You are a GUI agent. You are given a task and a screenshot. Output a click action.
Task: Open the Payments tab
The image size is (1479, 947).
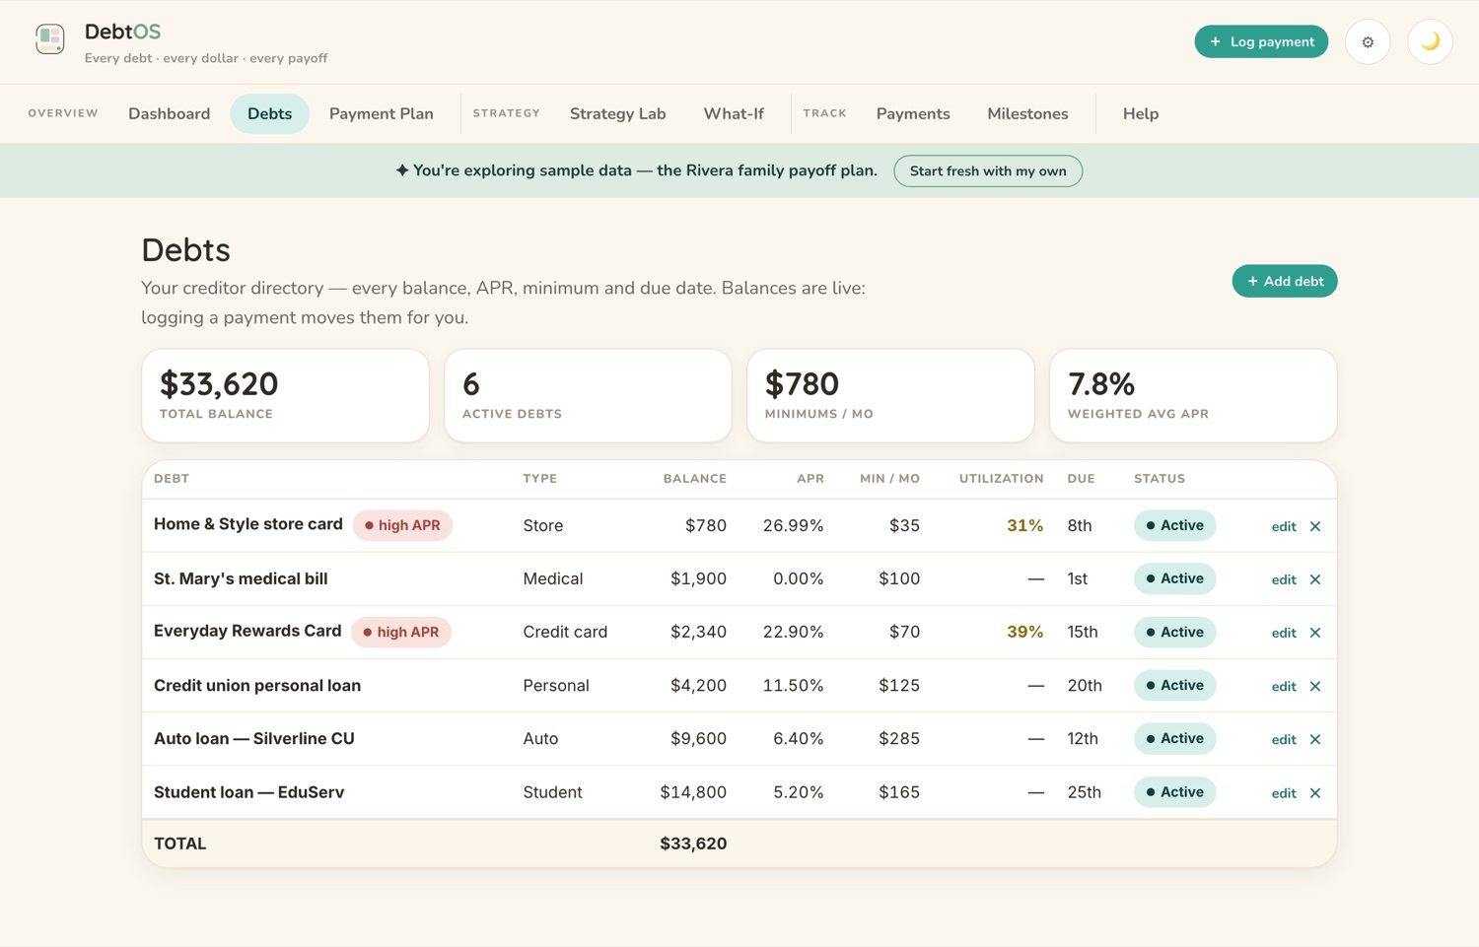pyautogui.click(x=913, y=113)
